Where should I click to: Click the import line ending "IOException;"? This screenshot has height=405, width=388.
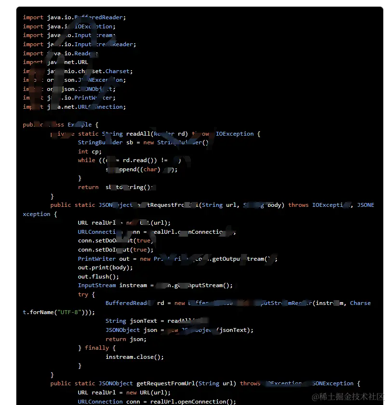point(69,26)
